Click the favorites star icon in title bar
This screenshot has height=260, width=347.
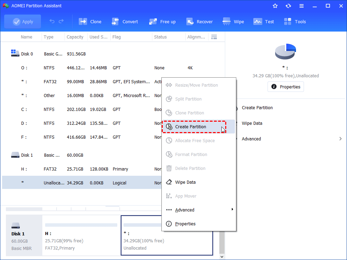coord(275,6)
